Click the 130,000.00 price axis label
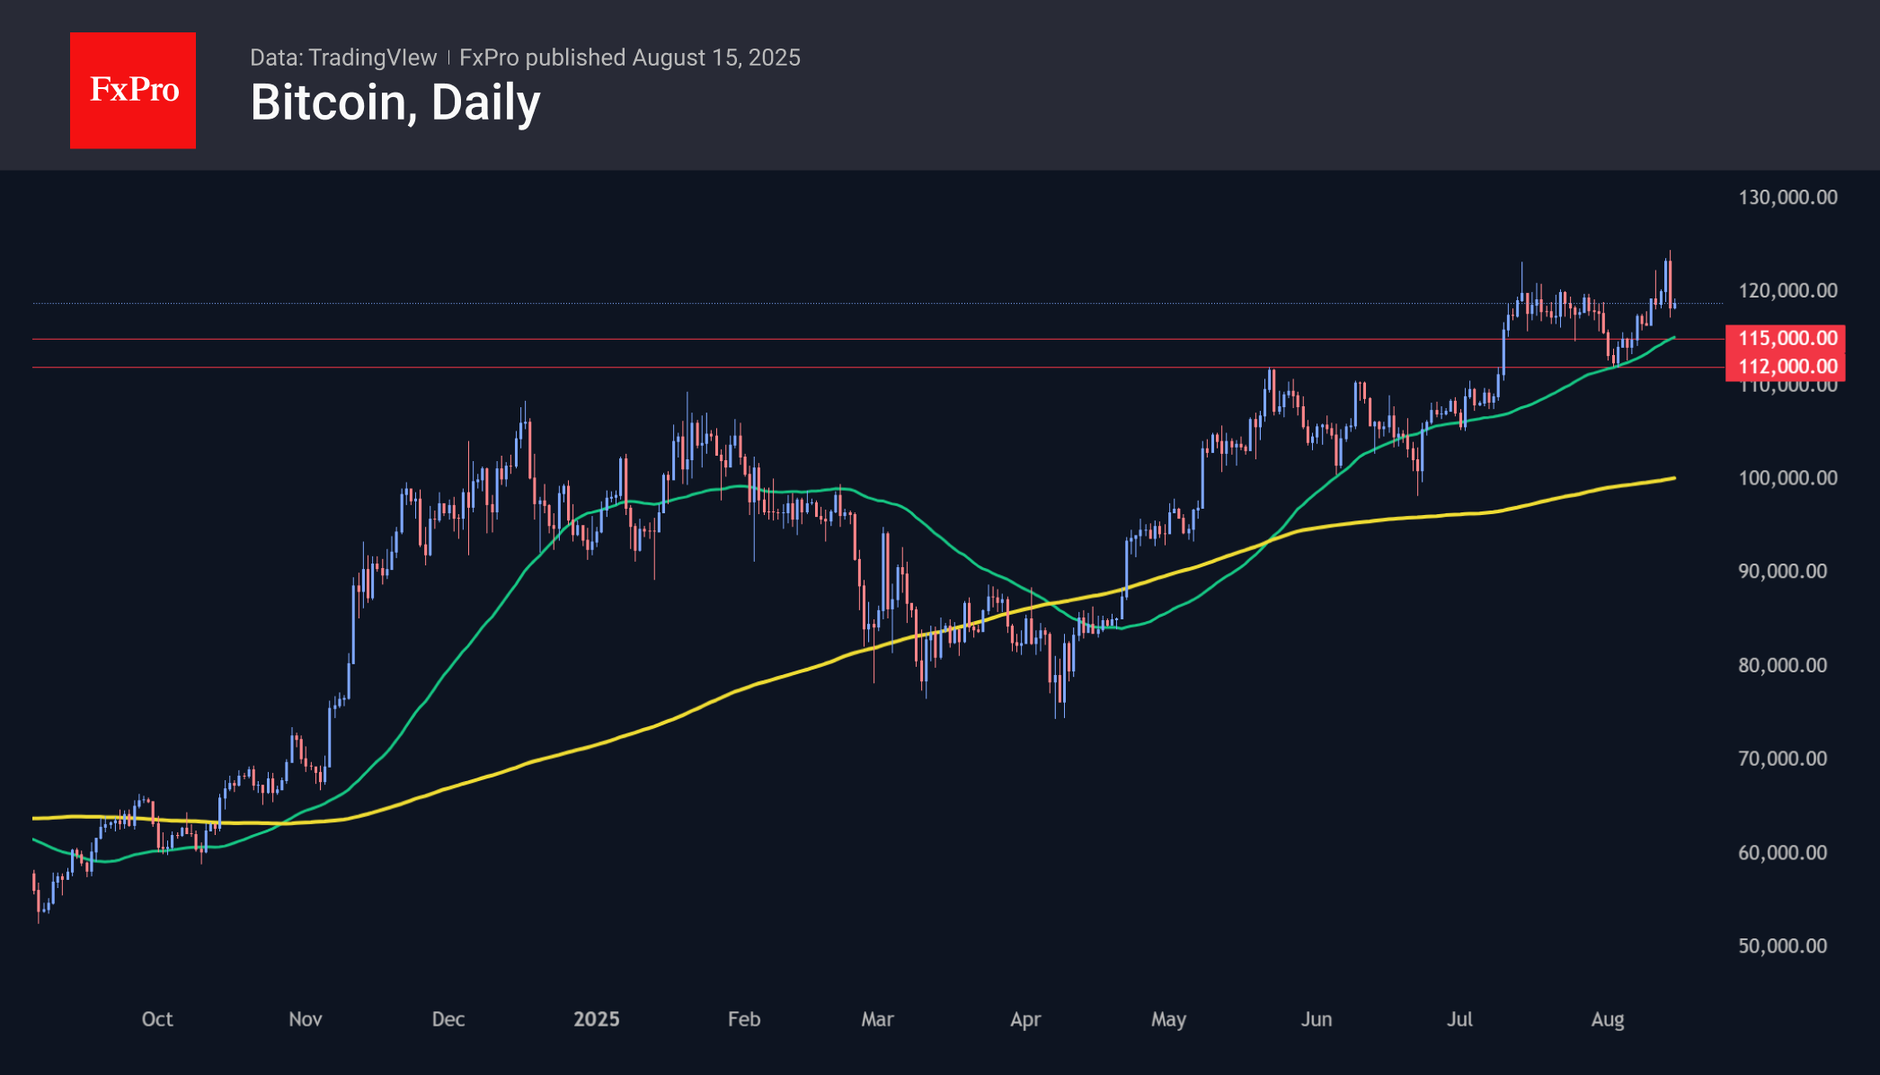This screenshot has width=1880, height=1075. tap(1787, 197)
